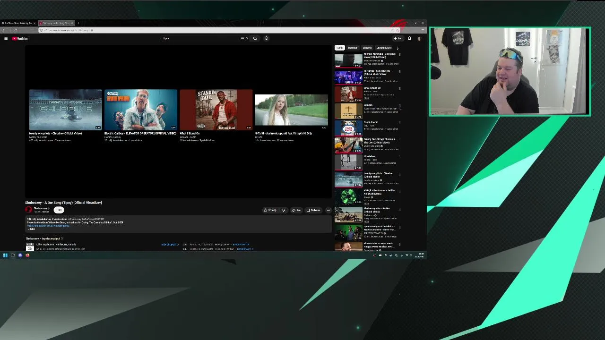The height and width of the screenshot is (340, 605).
Task: Close the Shaboozey A Bar Song tab
Action: 71,23
